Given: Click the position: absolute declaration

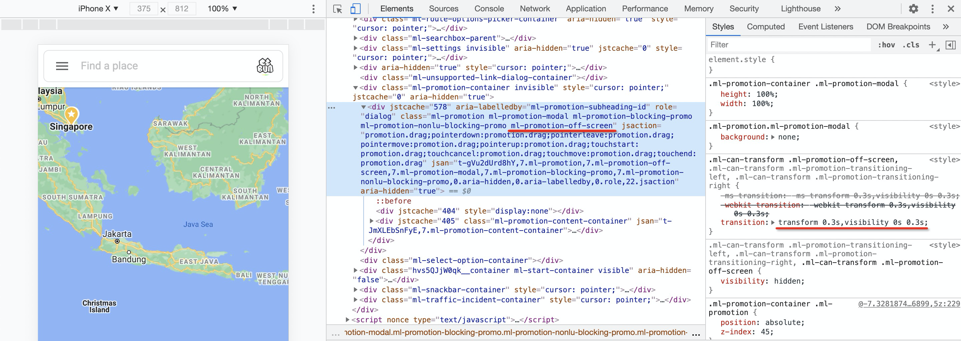Looking at the screenshot, I should [763, 322].
